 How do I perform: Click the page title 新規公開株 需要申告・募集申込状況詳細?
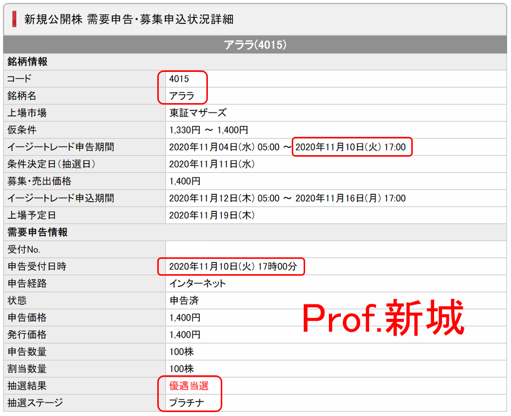129,19
